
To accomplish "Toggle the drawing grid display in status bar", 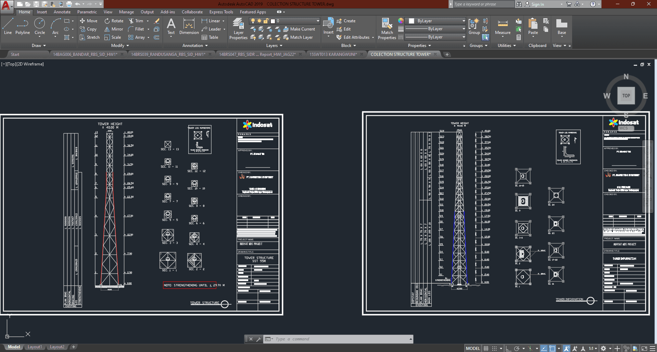I will [x=486, y=349].
